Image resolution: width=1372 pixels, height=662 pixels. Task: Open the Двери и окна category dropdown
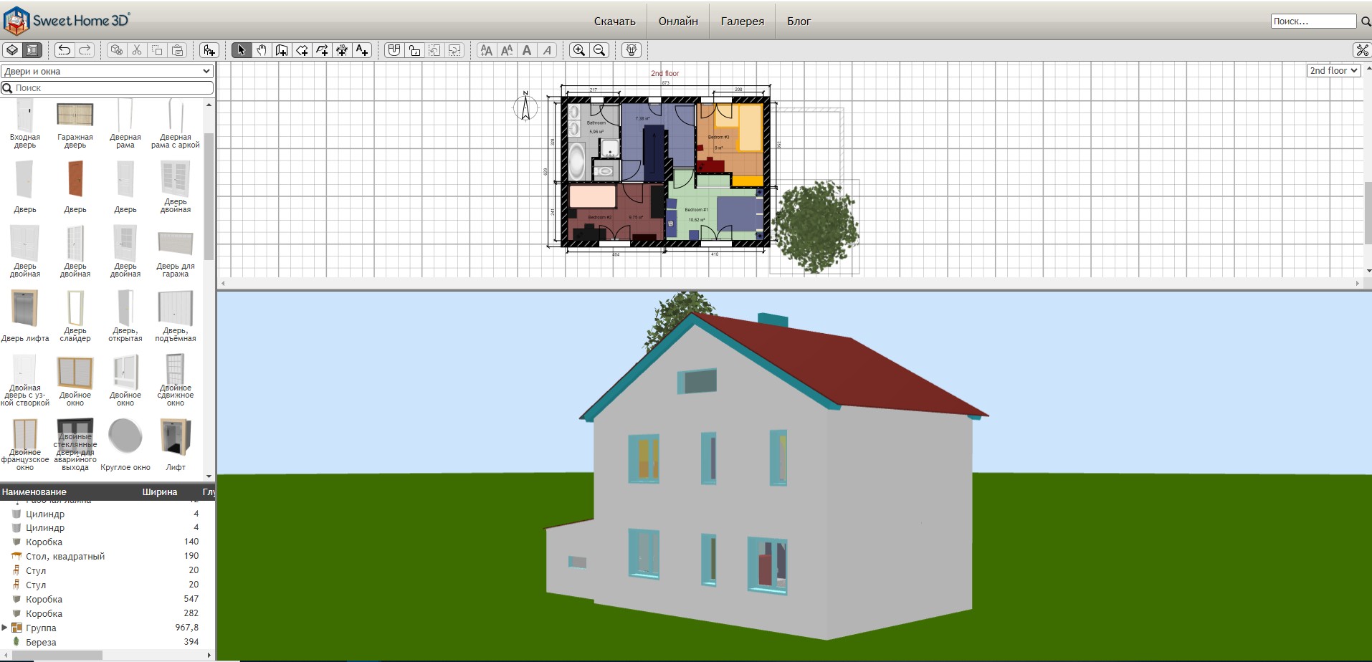pyautogui.click(x=108, y=71)
